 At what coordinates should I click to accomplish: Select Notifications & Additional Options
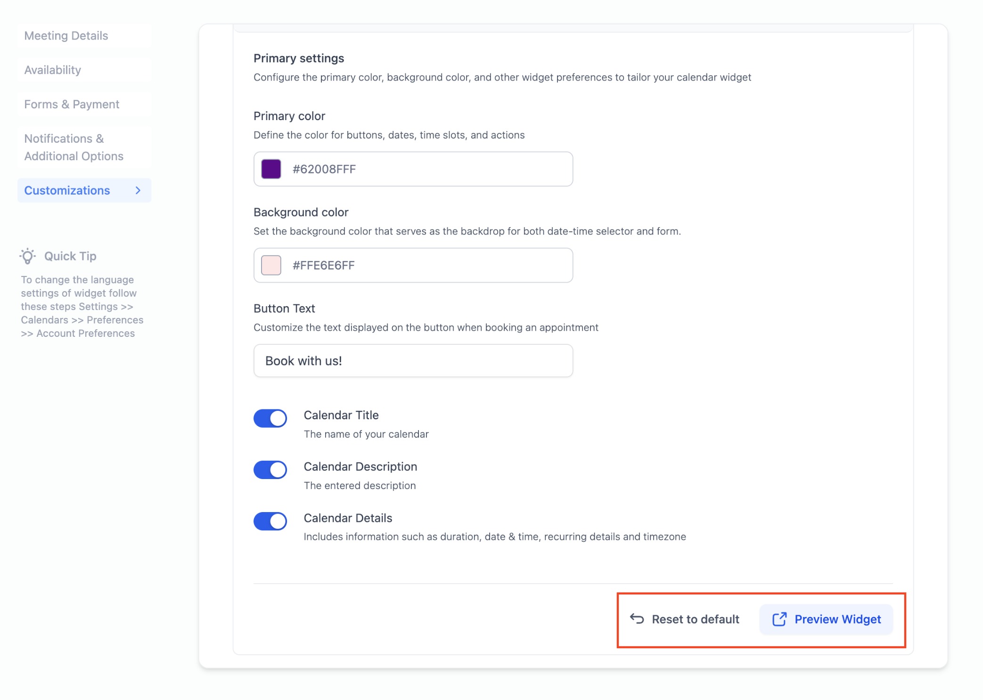74,147
